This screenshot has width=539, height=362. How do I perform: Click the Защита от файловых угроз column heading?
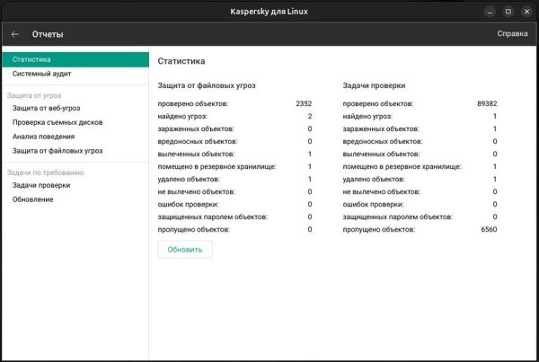tap(207, 85)
